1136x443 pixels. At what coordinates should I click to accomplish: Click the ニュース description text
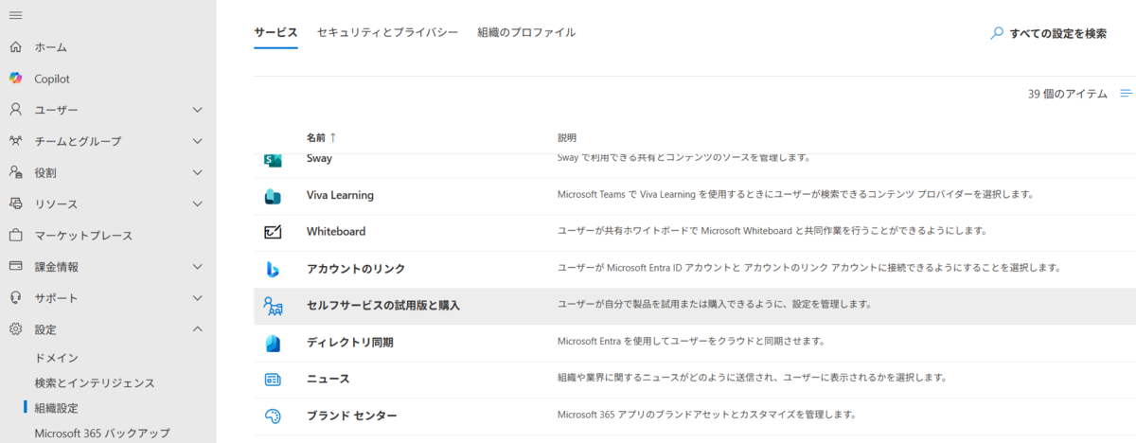tap(752, 378)
